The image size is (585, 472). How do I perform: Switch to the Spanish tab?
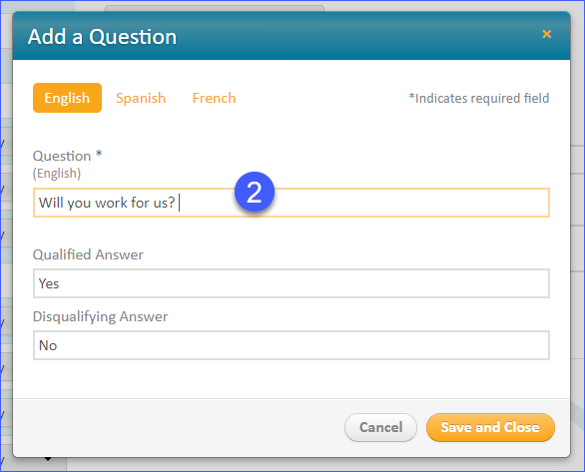coord(141,98)
